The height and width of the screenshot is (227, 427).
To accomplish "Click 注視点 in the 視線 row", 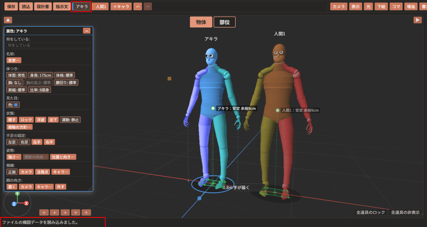I will click(42, 172).
